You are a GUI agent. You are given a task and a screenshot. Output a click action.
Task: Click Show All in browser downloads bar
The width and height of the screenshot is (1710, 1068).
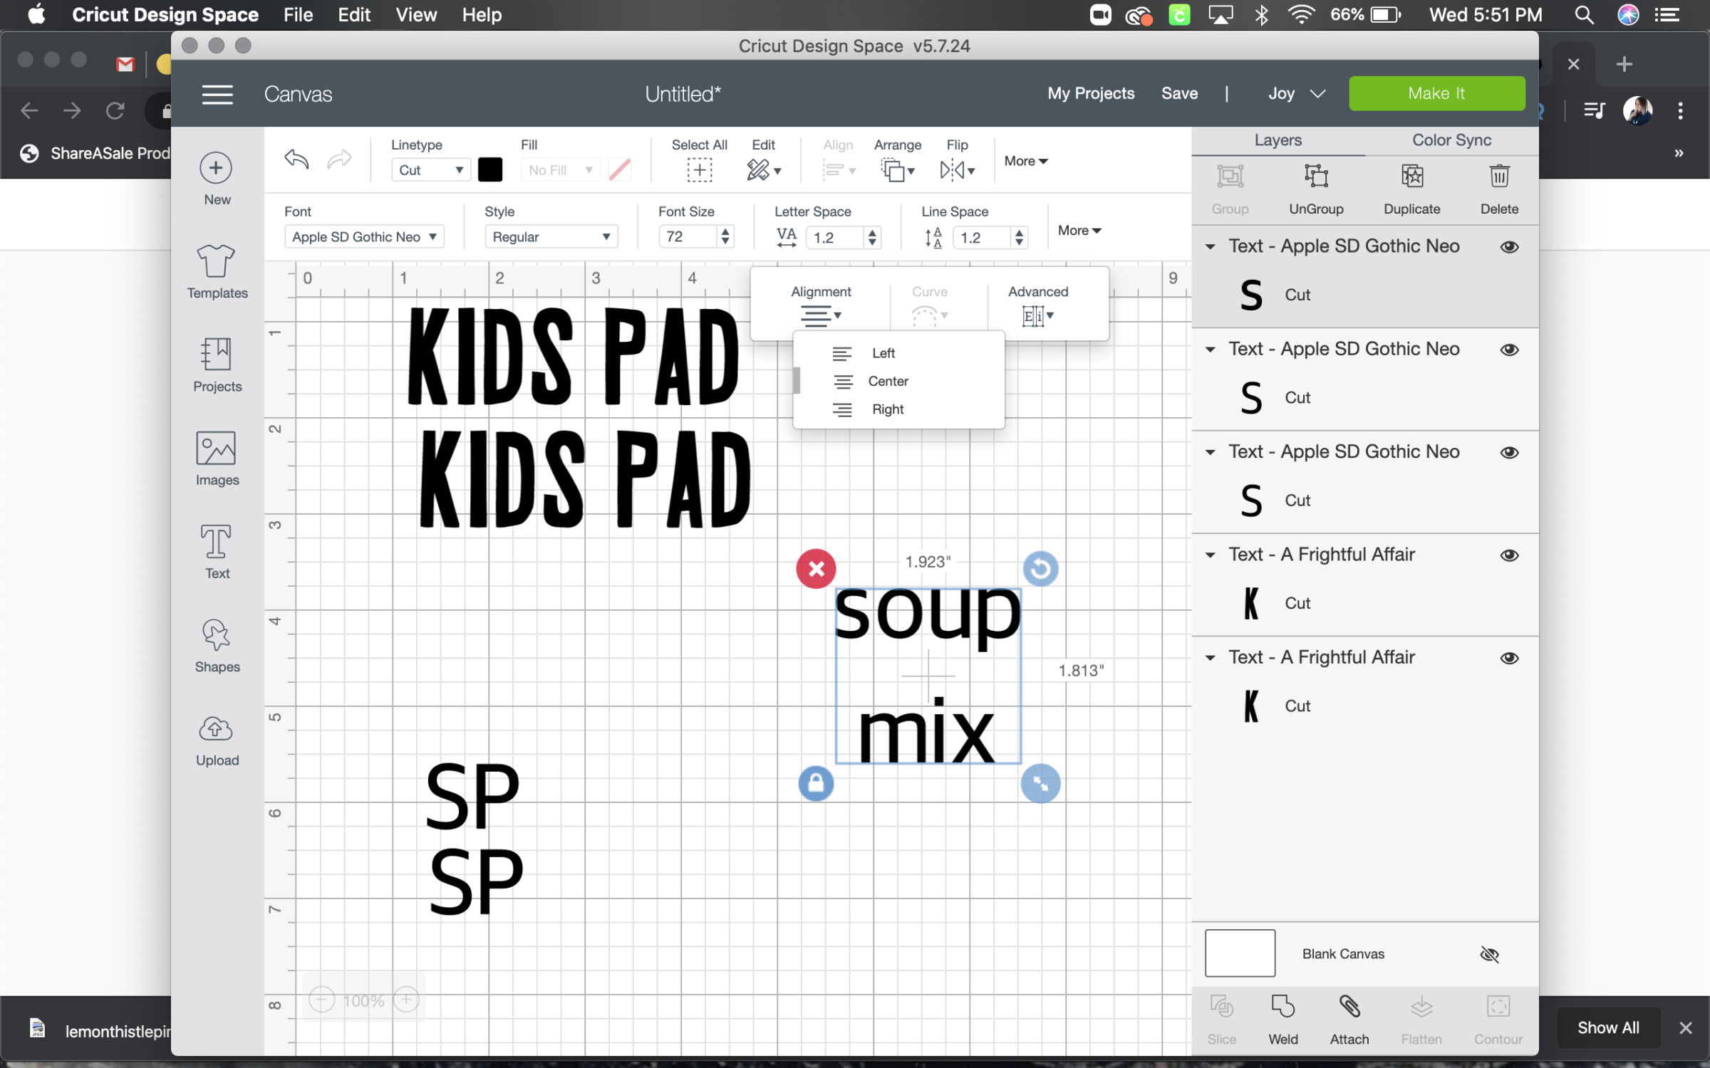pos(1607,1027)
